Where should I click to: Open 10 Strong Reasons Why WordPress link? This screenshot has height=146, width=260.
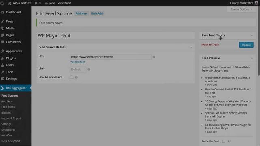coord(227,103)
